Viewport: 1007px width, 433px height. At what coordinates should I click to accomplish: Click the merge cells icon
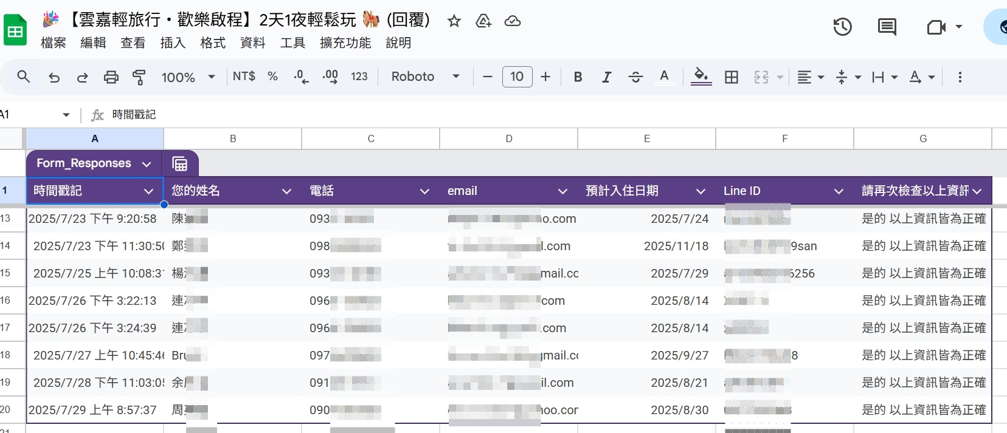[x=761, y=77]
